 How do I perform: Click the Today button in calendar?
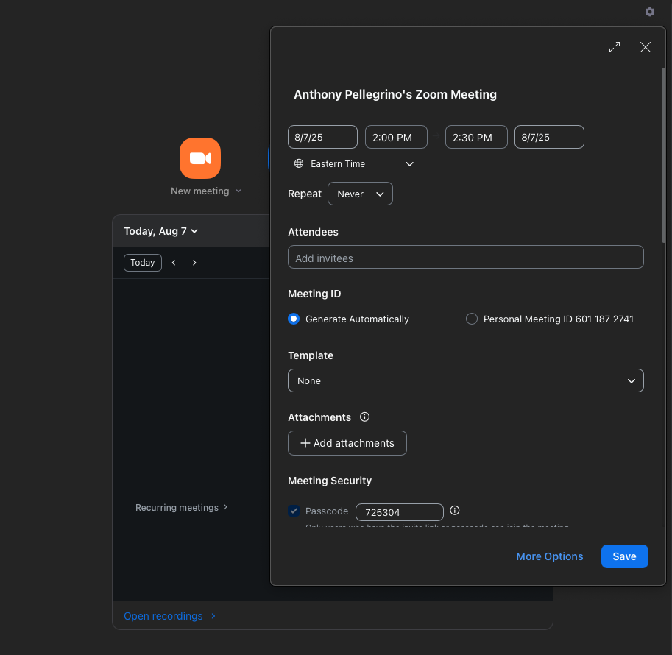(143, 263)
